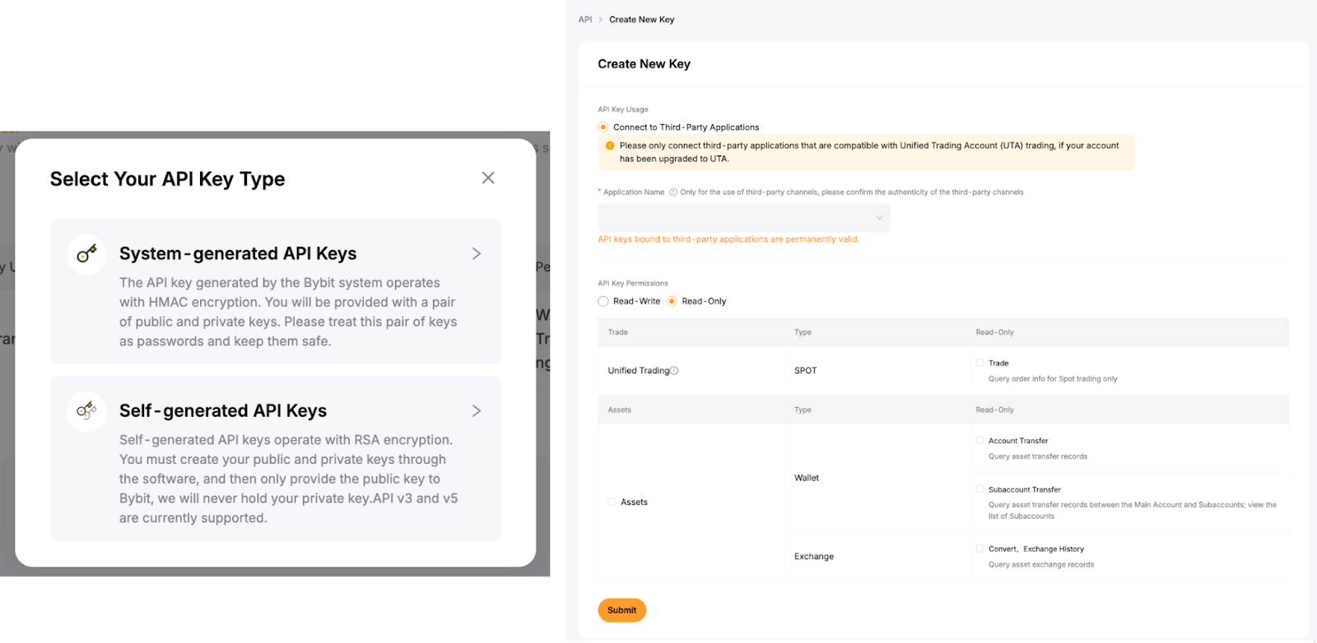The image size is (1317, 643).
Task: Click the info icon beside Application Name
Action: (673, 192)
